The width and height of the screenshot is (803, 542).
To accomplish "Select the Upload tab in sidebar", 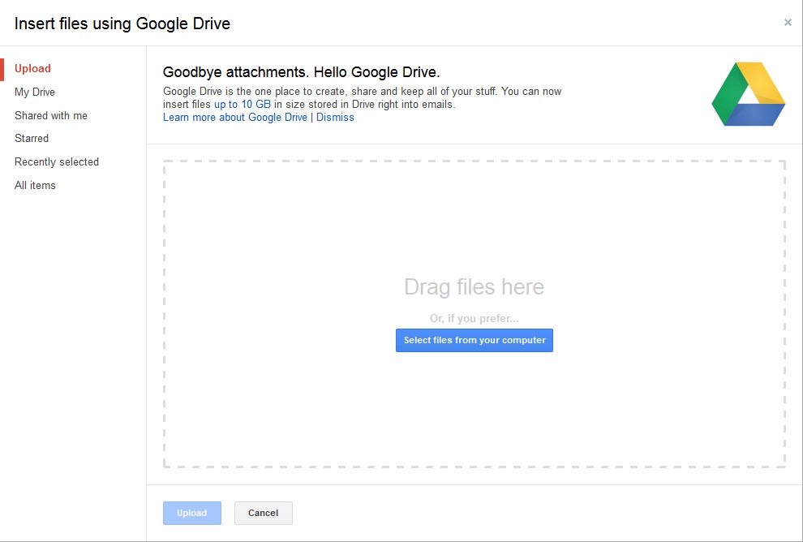I will point(32,69).
